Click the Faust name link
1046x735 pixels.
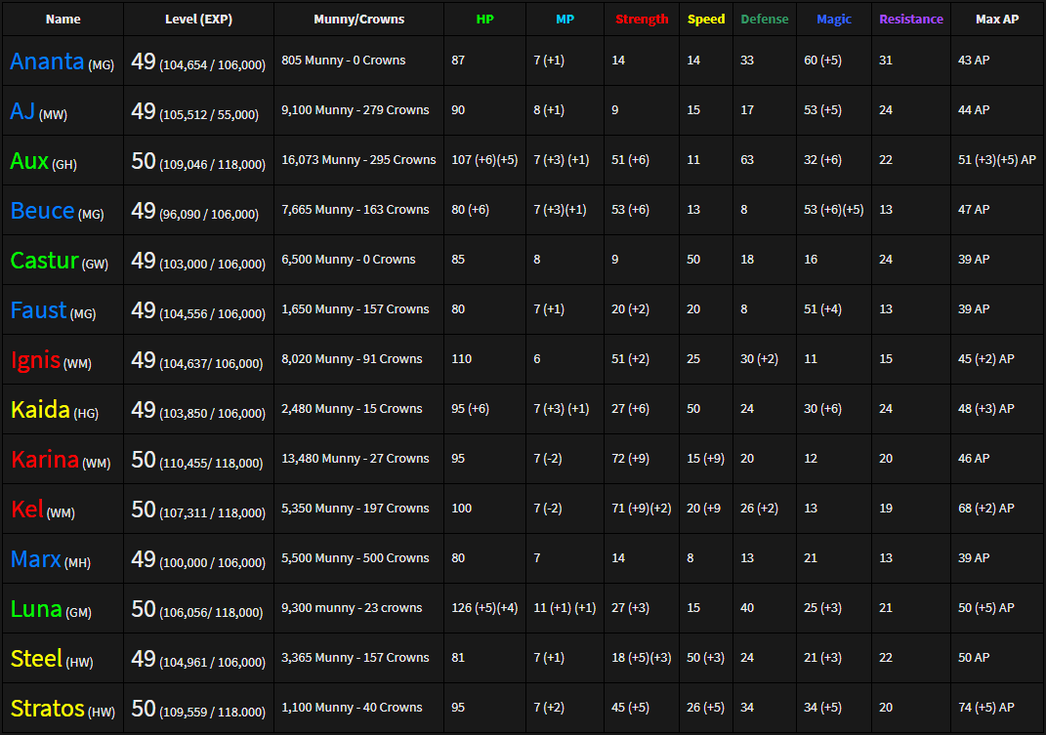pyautogui.click(x=38, y=310)
